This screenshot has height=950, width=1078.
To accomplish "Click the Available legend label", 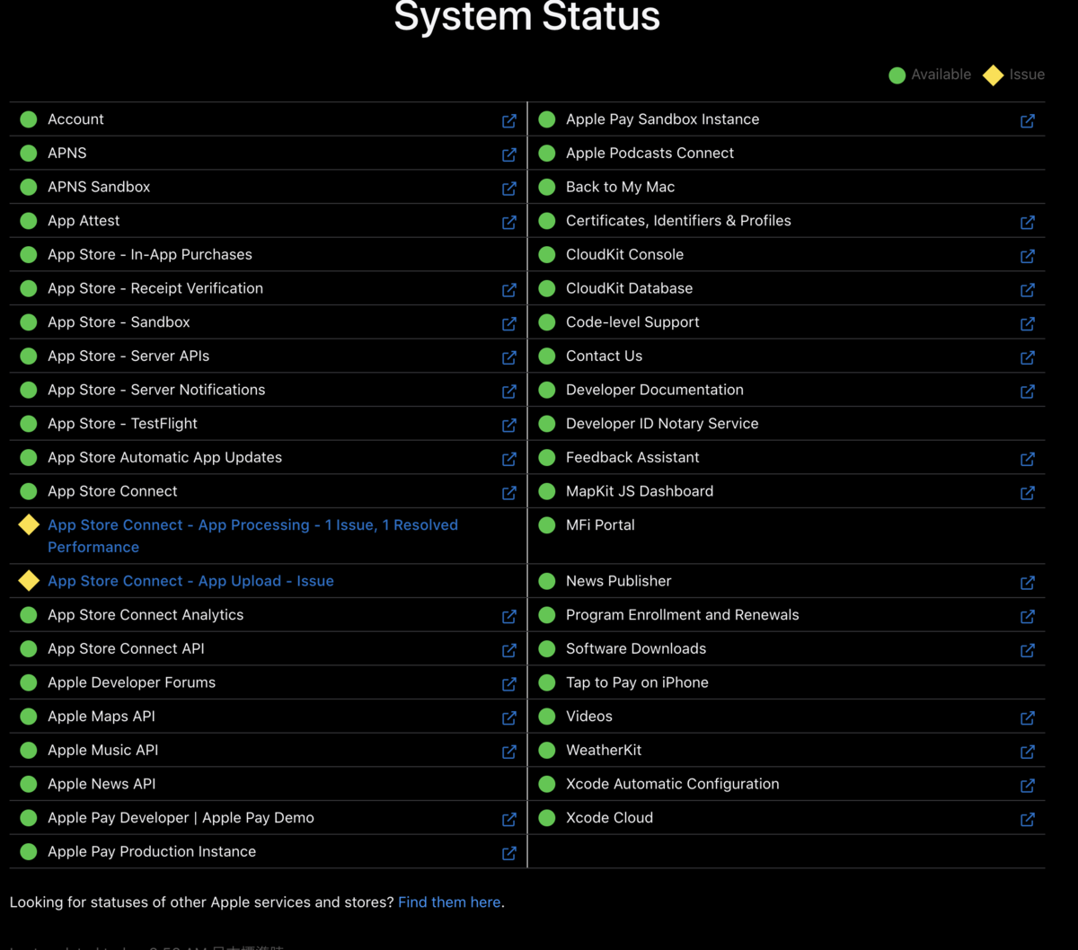I will (x=941, y=75).
